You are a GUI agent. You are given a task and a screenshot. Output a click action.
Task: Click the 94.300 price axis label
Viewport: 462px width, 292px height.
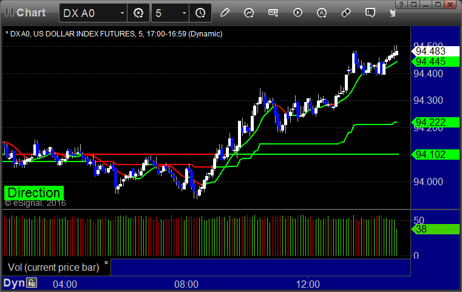coord(428,101)
